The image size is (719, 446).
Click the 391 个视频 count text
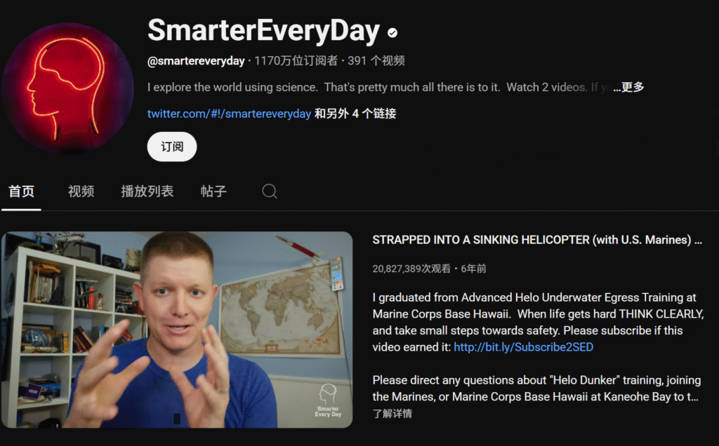click(376, 61)
